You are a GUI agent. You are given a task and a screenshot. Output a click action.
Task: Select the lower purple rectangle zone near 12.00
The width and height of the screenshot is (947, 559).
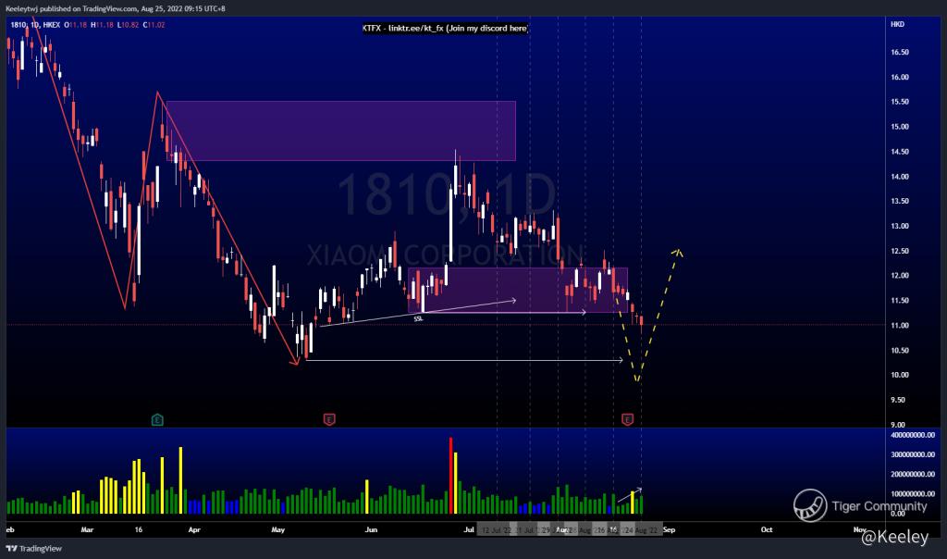pyautogui.click(x=518, y=290)
